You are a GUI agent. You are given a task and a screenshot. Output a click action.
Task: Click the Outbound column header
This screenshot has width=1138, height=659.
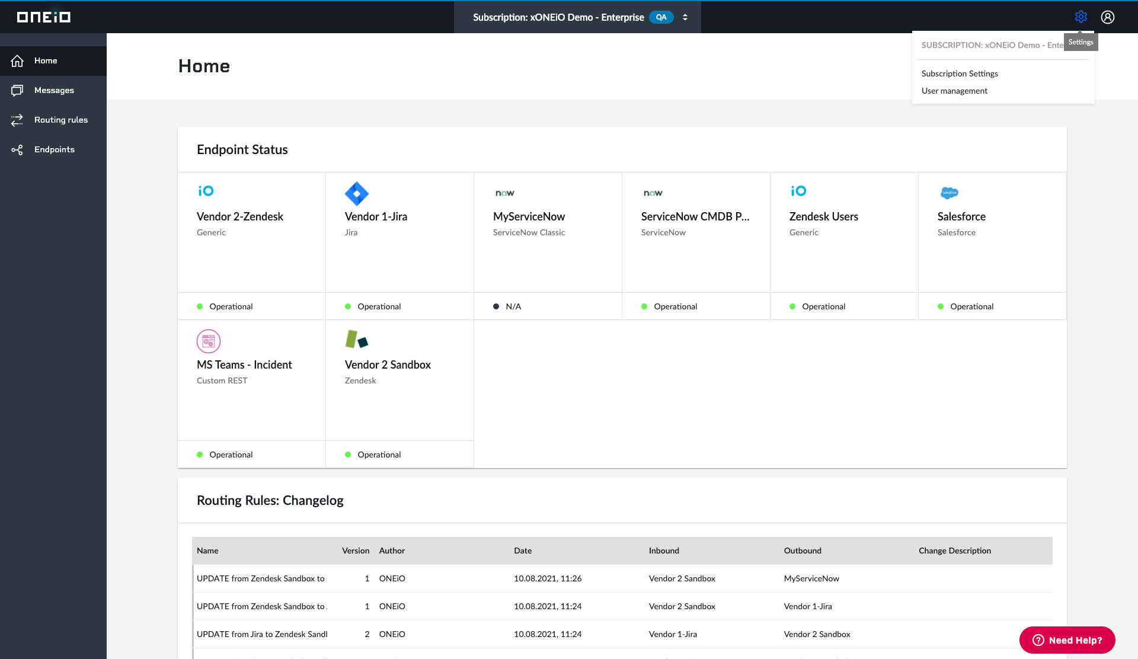[803, 551]
